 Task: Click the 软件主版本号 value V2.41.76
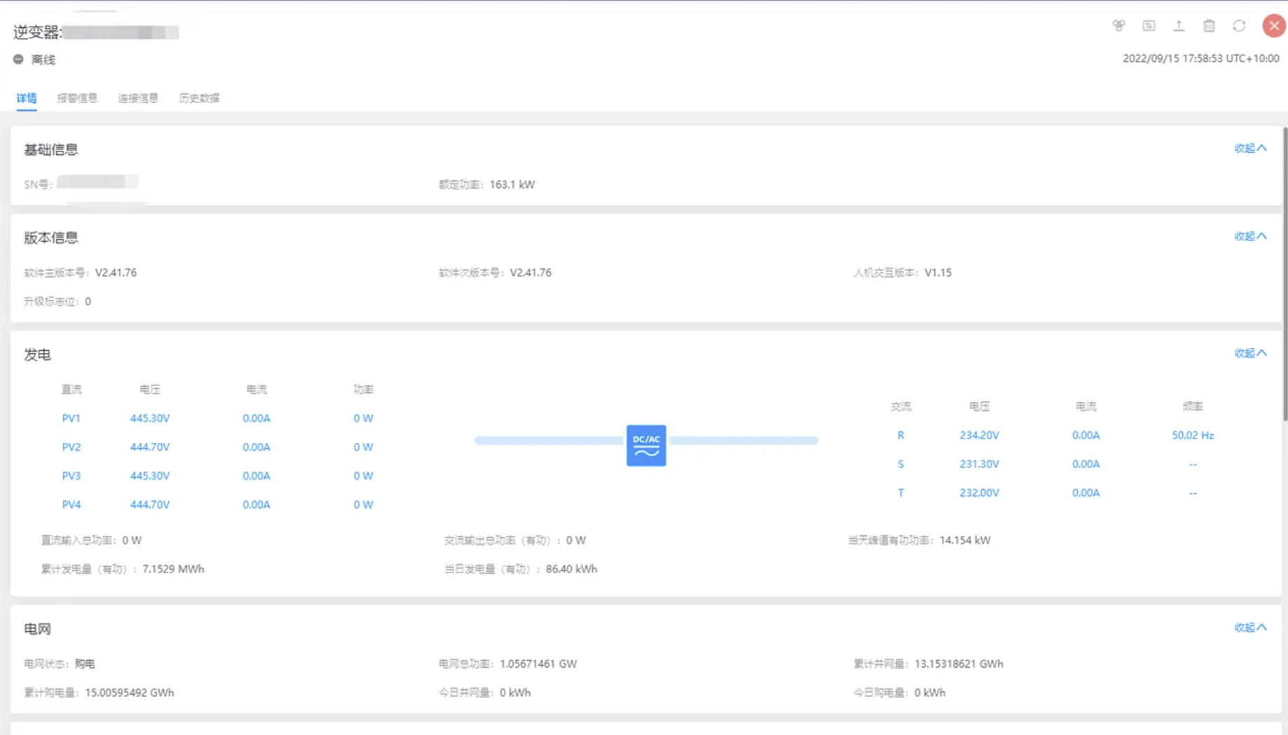pyautogui.click(x=116, y=273)
